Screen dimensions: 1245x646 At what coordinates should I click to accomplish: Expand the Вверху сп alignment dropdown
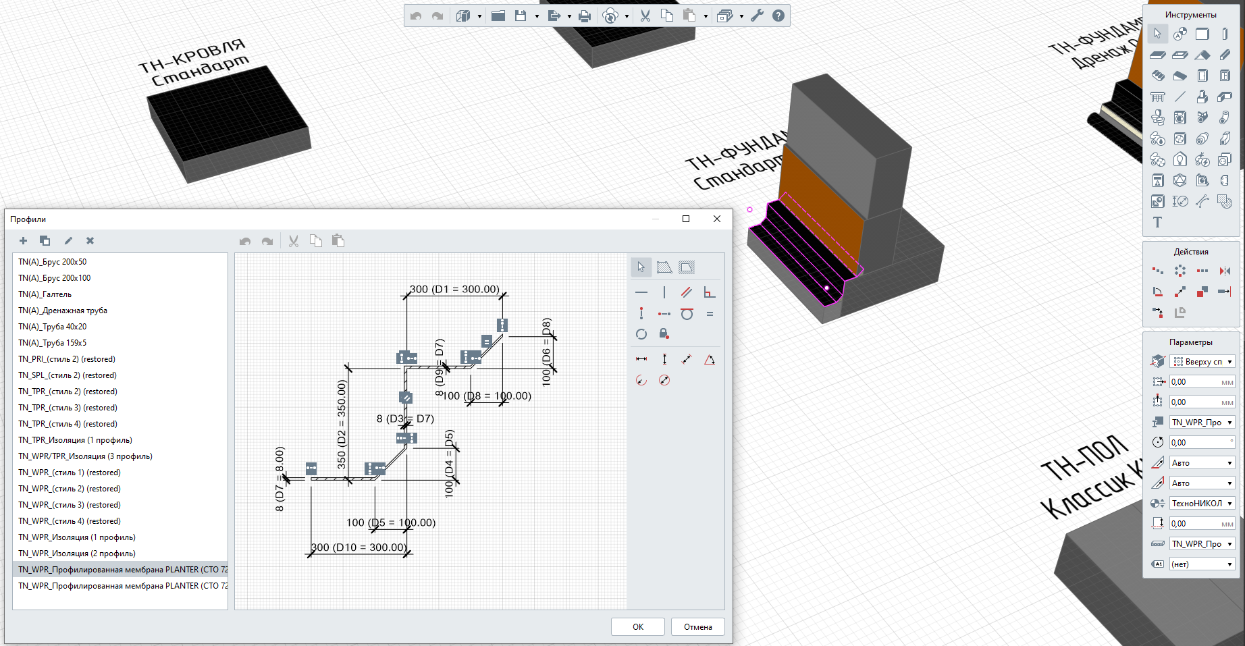coord(1229,362)
